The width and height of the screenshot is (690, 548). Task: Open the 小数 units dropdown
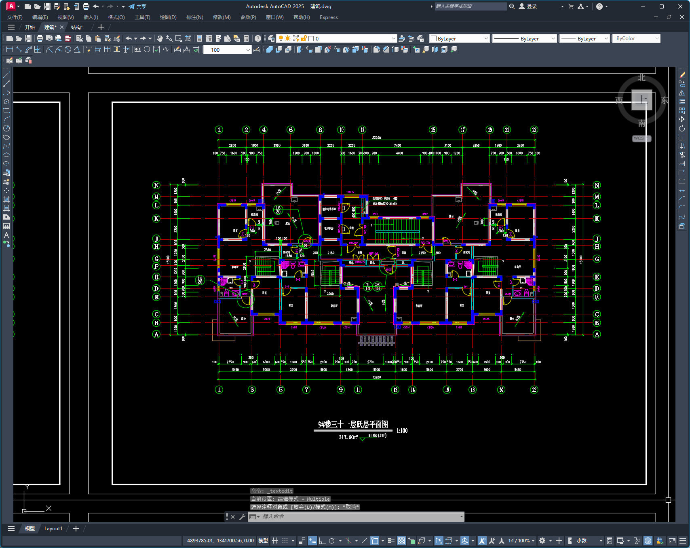tap(589, 541)
